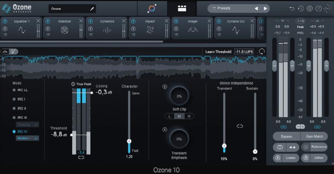This screenshot has height=174, width=334.
Task: Toggle power for Dynamic EQ module
Action: point(219,21)
